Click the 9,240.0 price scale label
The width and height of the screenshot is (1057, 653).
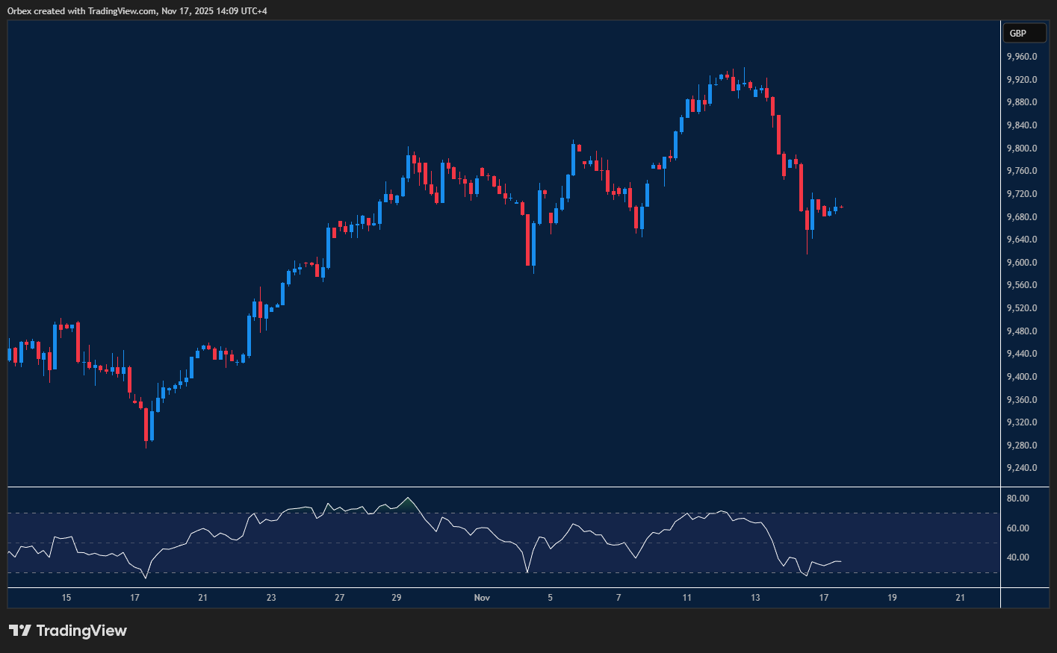[x=1021, y=469]
